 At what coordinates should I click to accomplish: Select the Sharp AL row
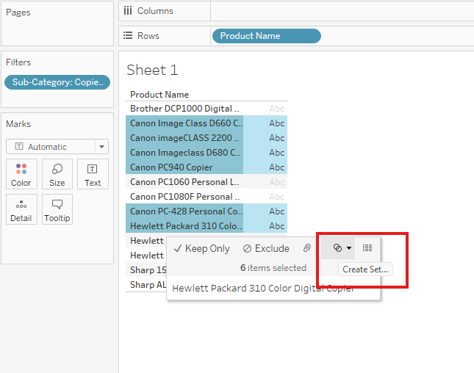tap(146, 284)
